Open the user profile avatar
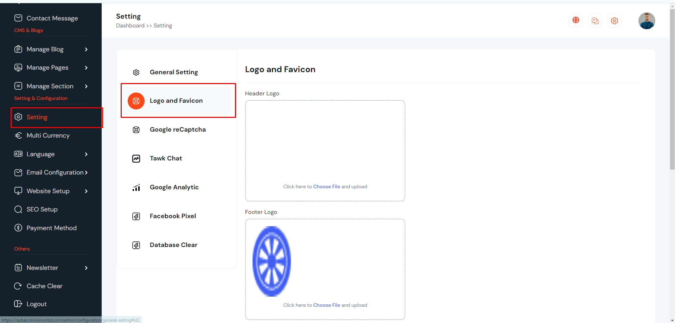Viewport: 675px width, 323px height. tap(647, 21)
